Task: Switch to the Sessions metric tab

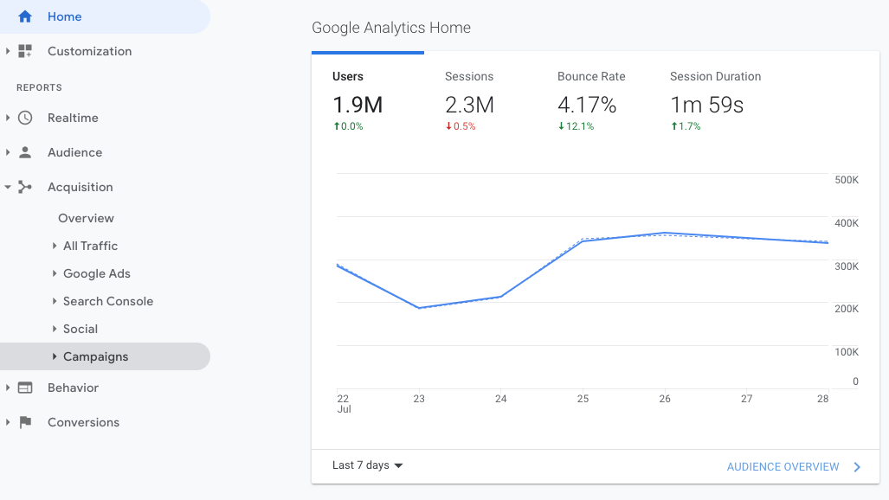Action: pos(469,102)
